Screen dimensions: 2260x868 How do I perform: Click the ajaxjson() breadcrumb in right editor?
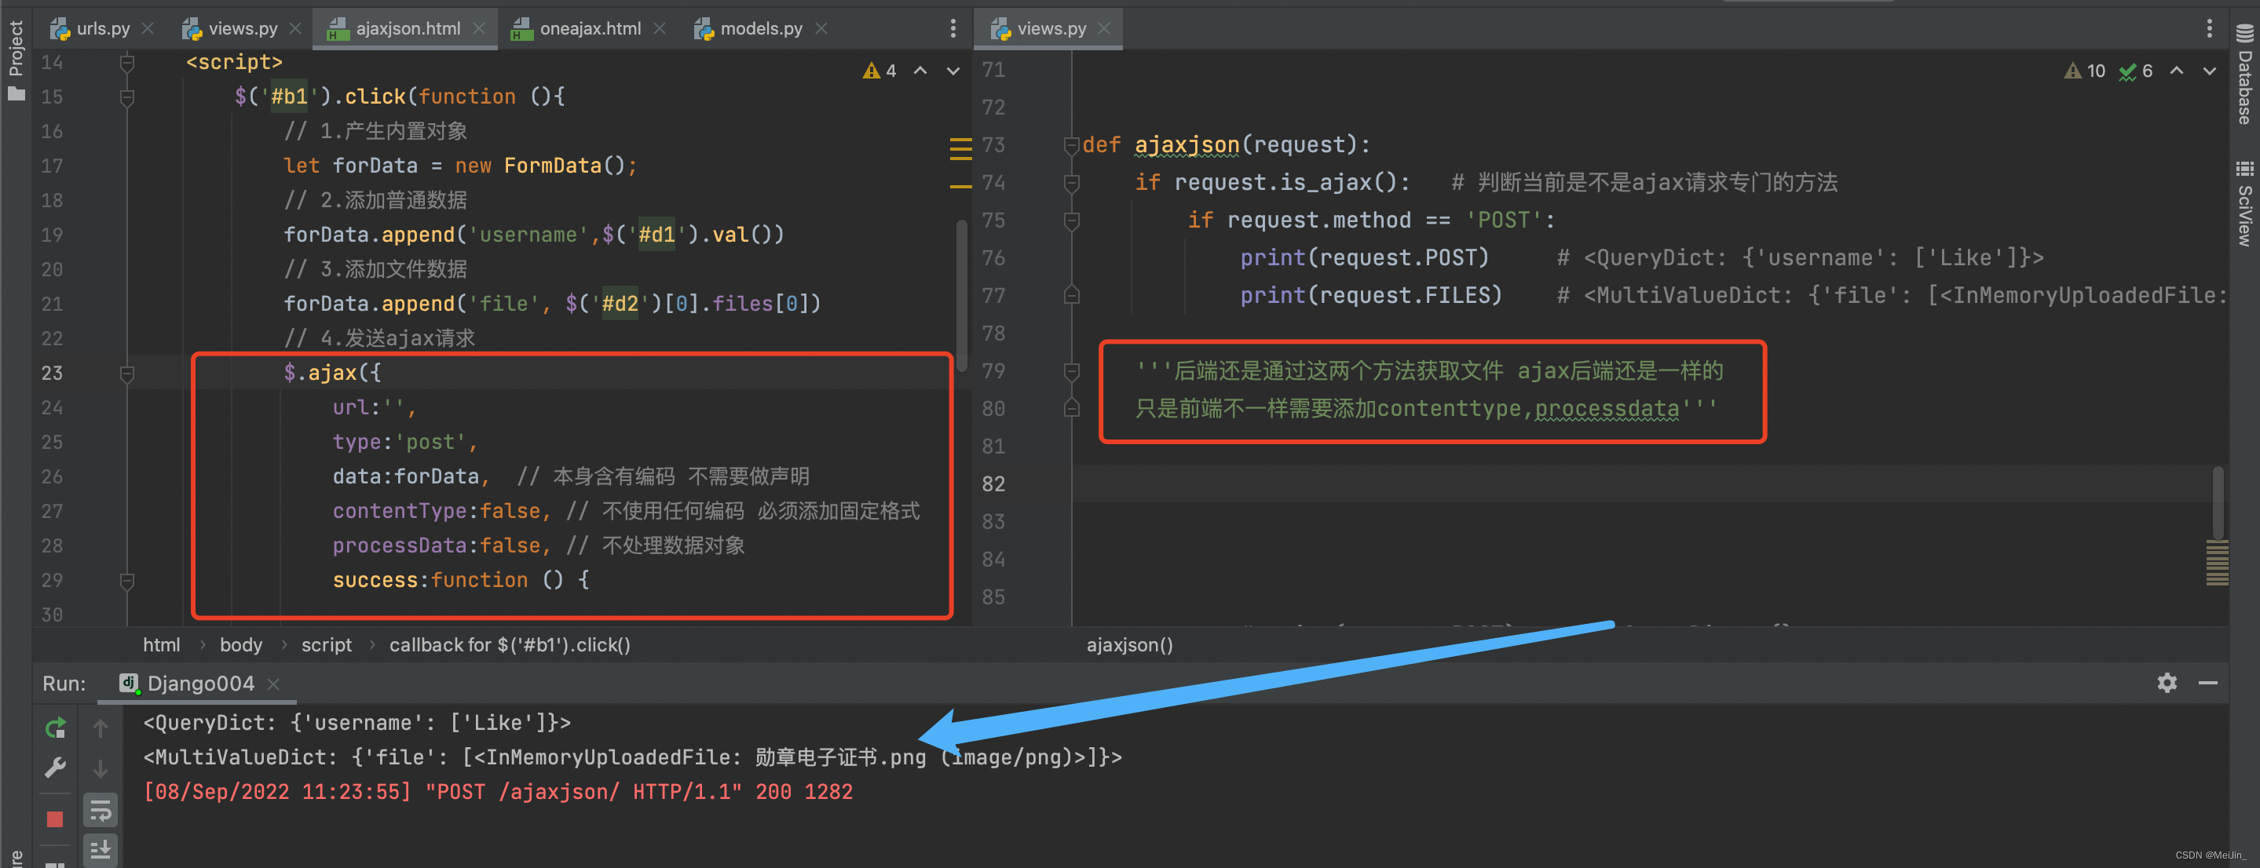pyautogui.click(x=1129, y=644)
